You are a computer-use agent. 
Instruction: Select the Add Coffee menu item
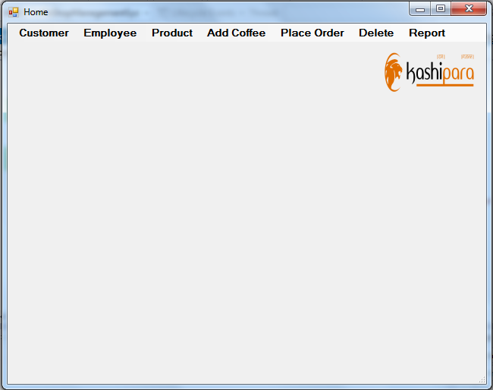tap(236, 33)
